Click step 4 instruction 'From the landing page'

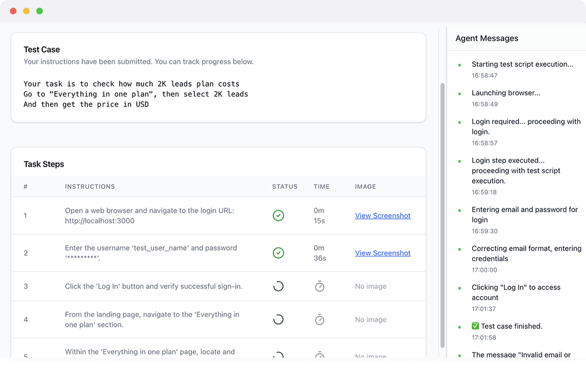[x=152, y=320]
